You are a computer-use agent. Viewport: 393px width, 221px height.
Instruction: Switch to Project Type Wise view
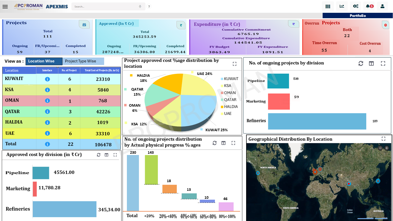(x=83, y=61)
